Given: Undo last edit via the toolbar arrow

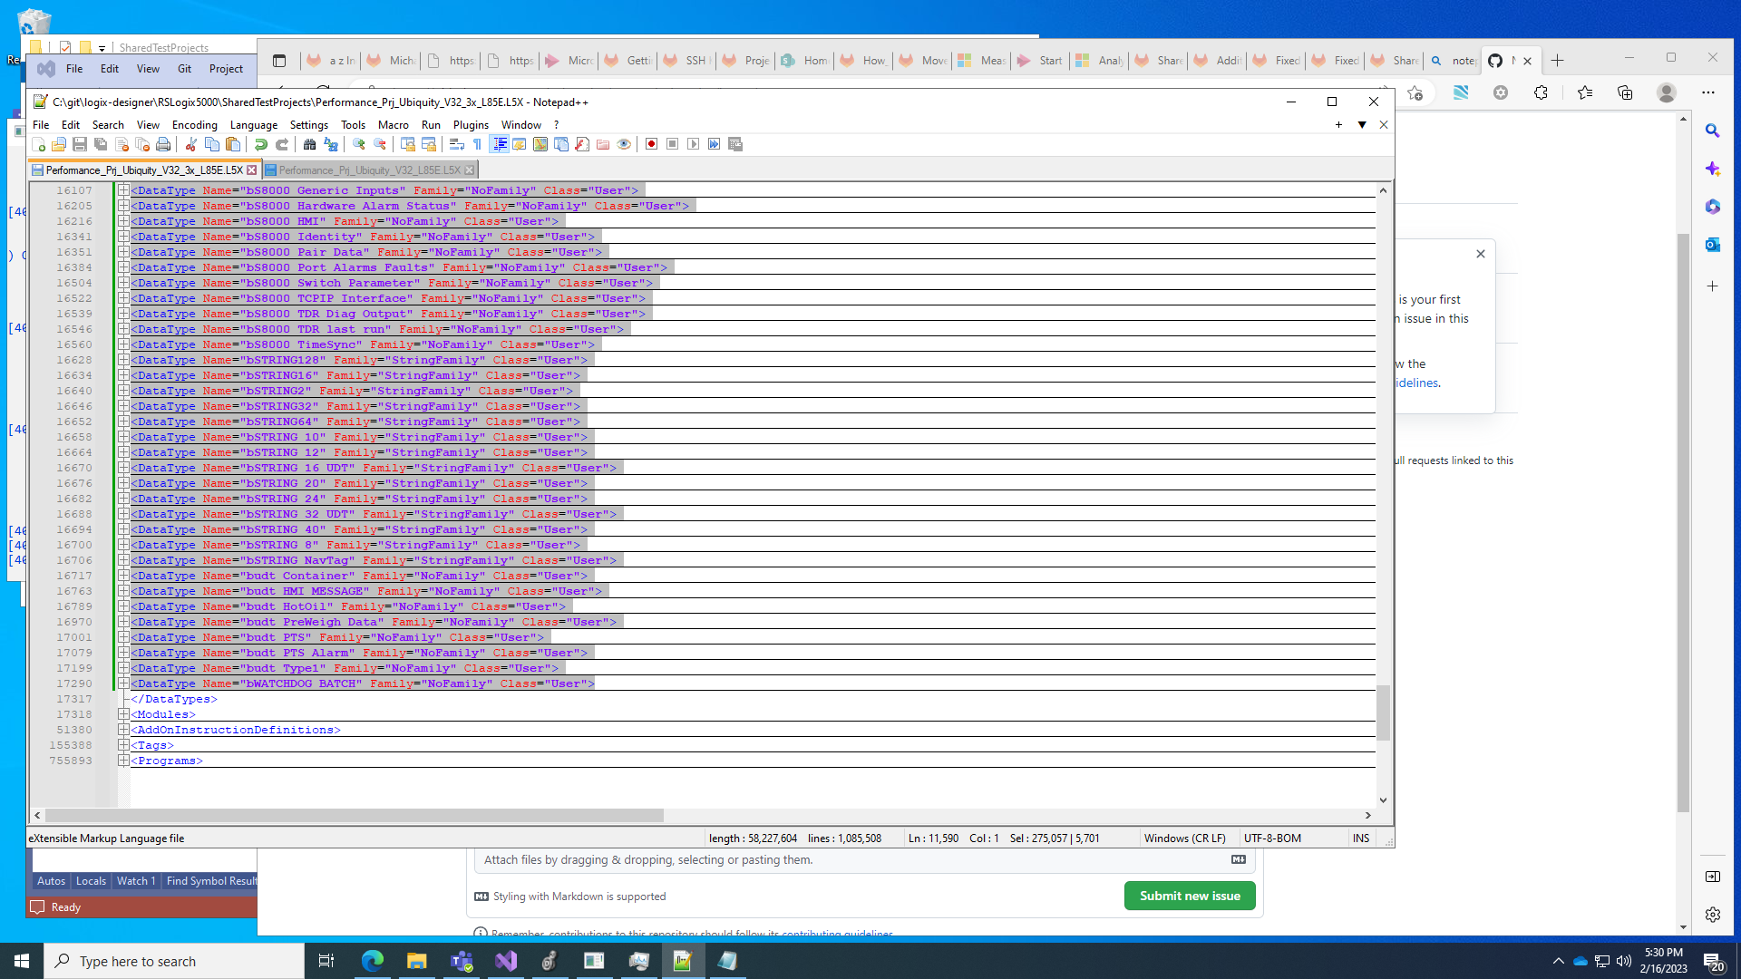Looking at the screenshot, I should 261,143.
